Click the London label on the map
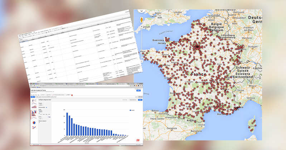The height and width of the screenshot is (150, 286). tap(178, 12)
